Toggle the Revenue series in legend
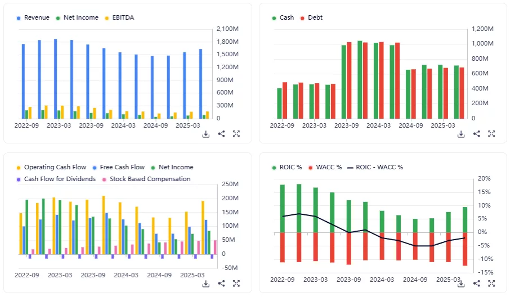 [x=37, y=17]
